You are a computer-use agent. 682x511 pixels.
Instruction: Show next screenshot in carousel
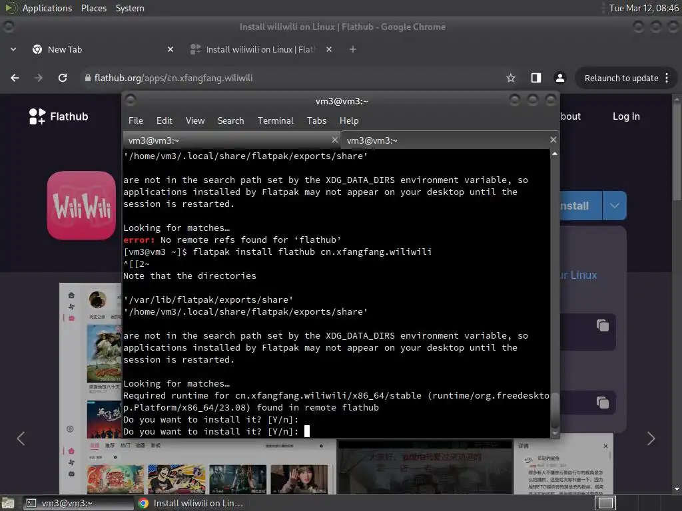(651, 438)
